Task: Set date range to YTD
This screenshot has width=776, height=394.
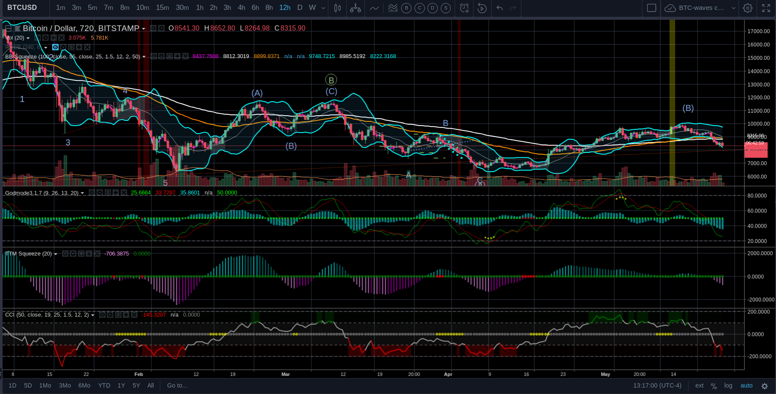Action: 104,385
